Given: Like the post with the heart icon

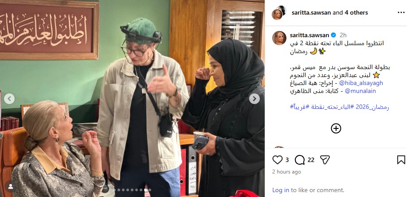Looking at the screenshot, I should point(277,160).
